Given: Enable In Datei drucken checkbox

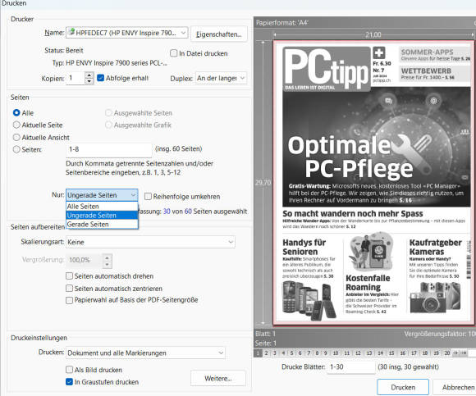Looking at the screenshot, I should pyautogui.click(x=174, y=53).
